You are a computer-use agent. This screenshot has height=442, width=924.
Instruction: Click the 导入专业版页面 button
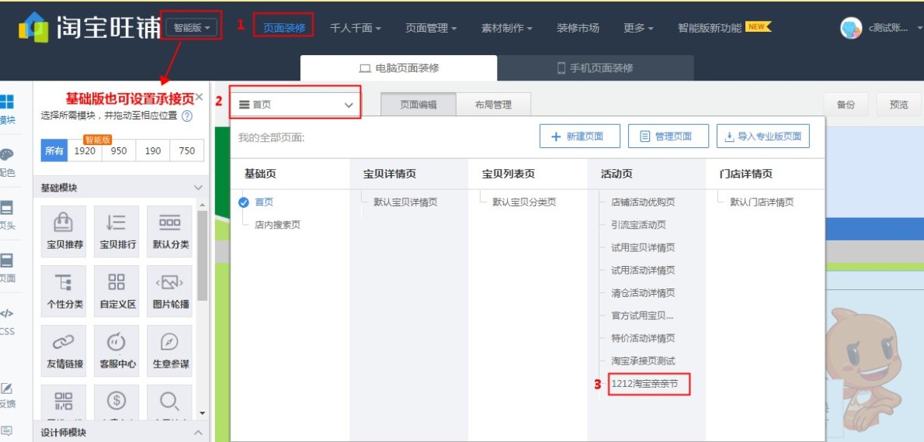[x=763, y=136]
